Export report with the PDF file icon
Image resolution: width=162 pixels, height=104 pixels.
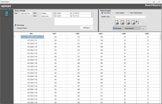pyautogui.click(x=133, y=23)
